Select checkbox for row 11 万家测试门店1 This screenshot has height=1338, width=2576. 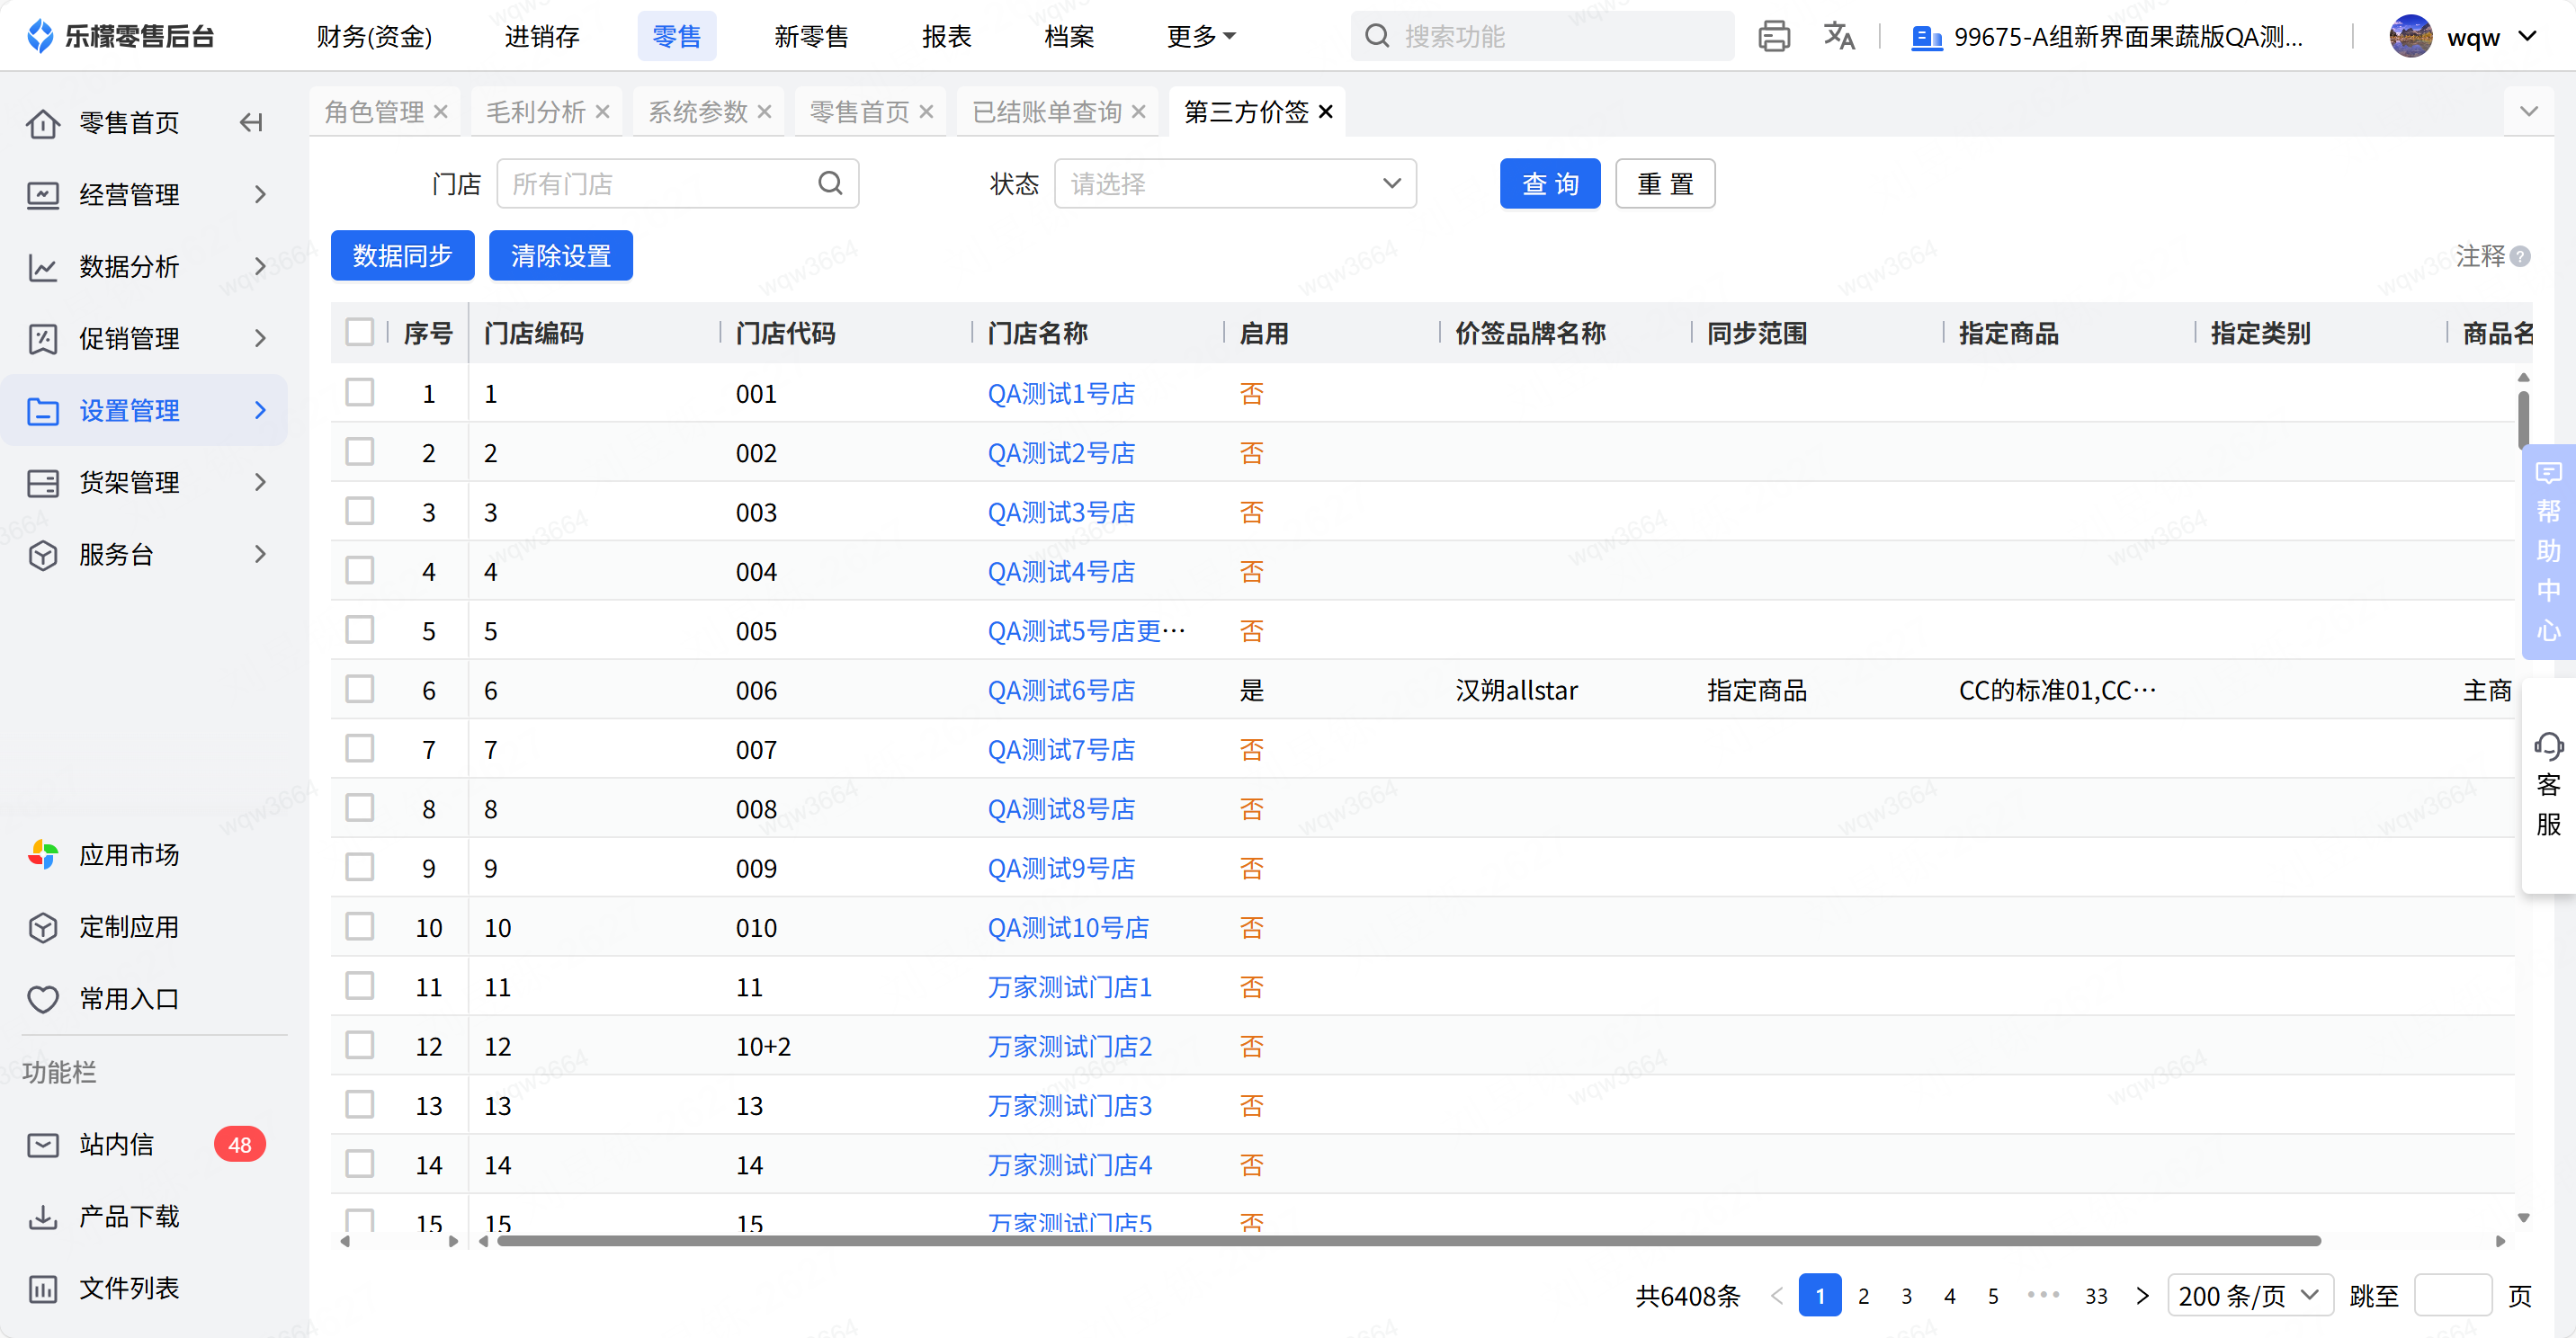tap(359, 986)
